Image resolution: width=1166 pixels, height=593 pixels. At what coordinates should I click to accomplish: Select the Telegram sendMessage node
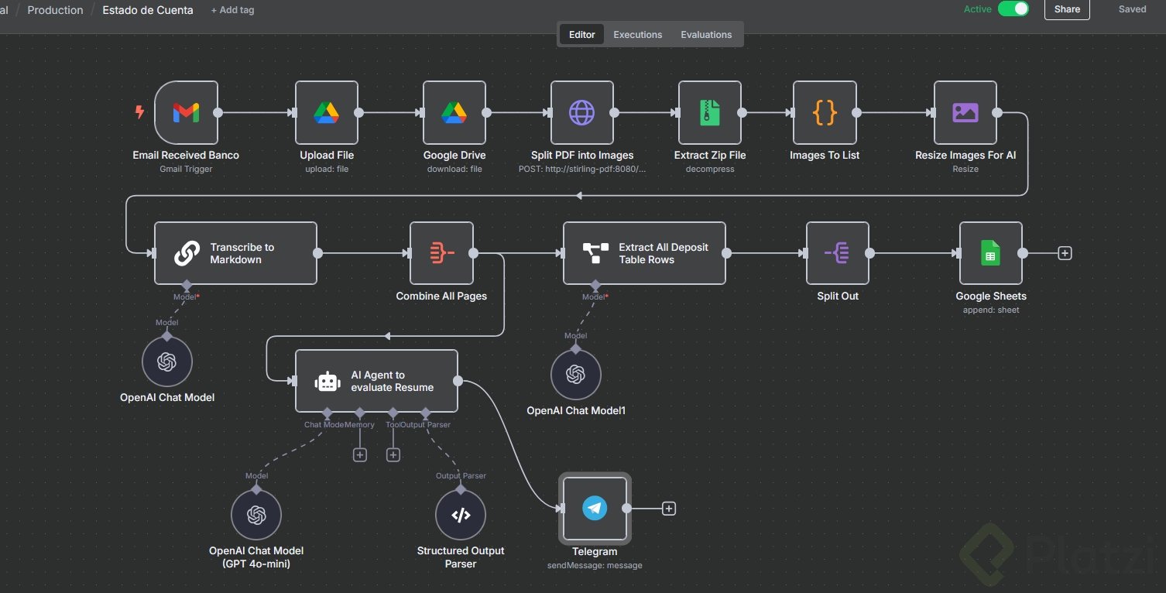click(x=595, y=508)
